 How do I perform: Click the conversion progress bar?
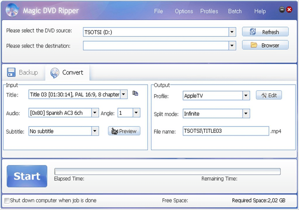[x=167, y=171]
